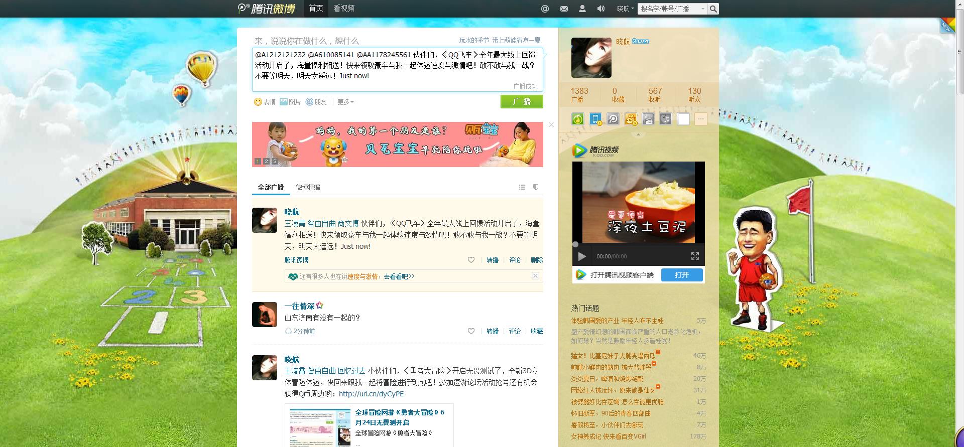Open the 贝瓦宝宝 banner ad

(x=397, y=144)
